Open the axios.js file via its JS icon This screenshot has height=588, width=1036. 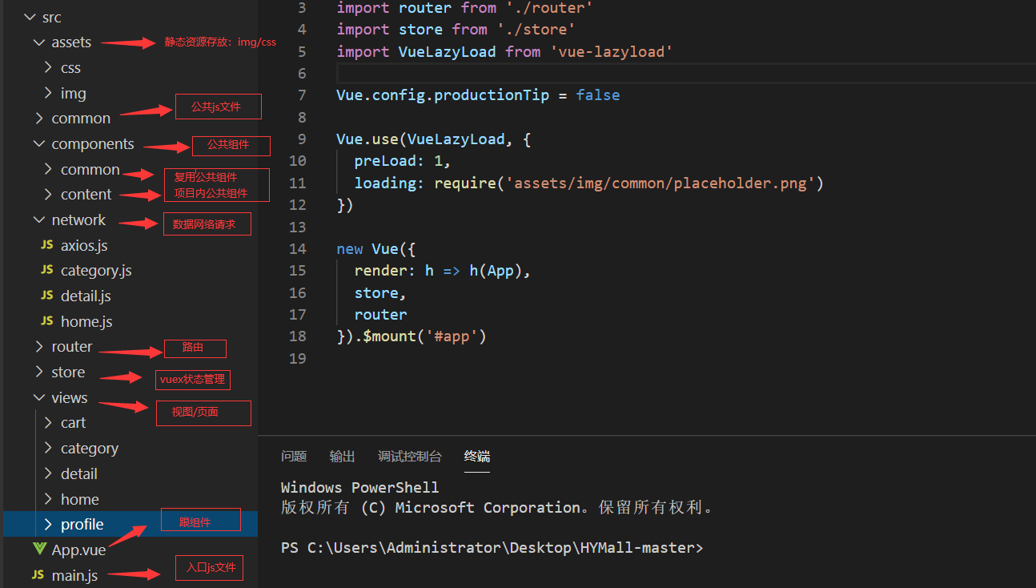(x=47, y=245)
